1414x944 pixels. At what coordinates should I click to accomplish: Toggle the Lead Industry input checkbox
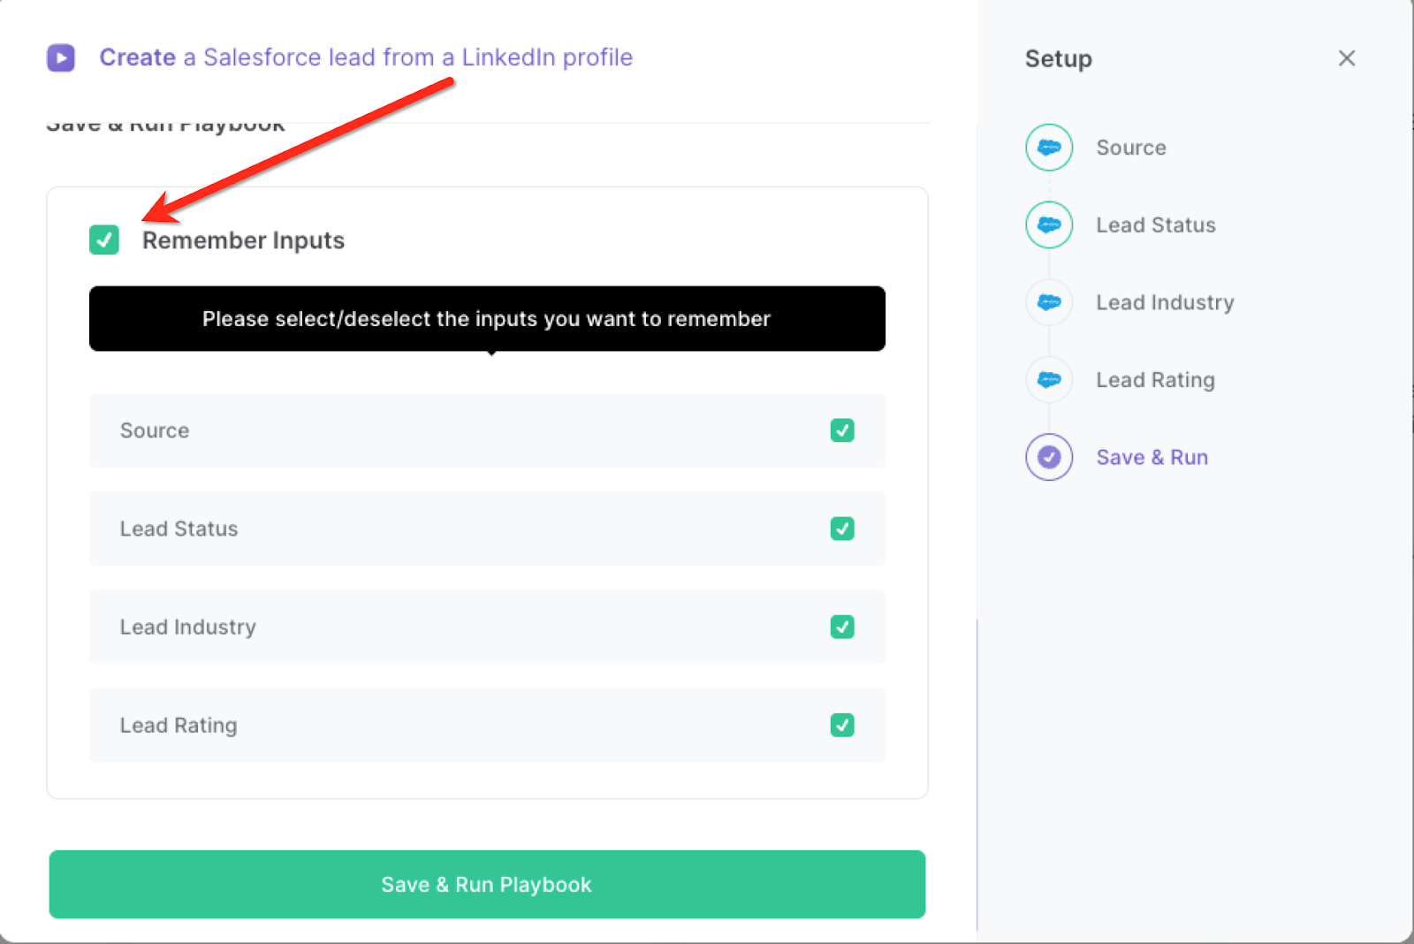(842, 627)
